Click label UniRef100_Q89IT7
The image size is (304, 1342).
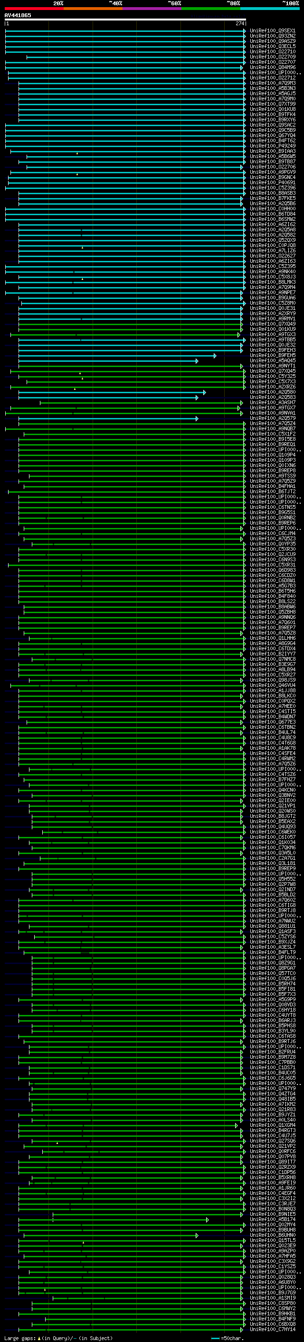[x=272, y=1162]
